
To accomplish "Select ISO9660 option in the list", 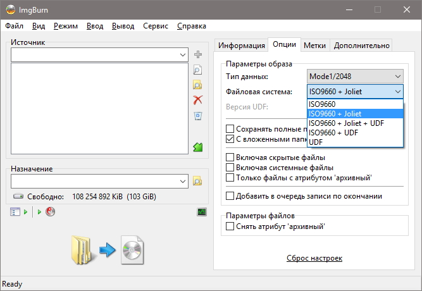I will (x=355, y=104).
